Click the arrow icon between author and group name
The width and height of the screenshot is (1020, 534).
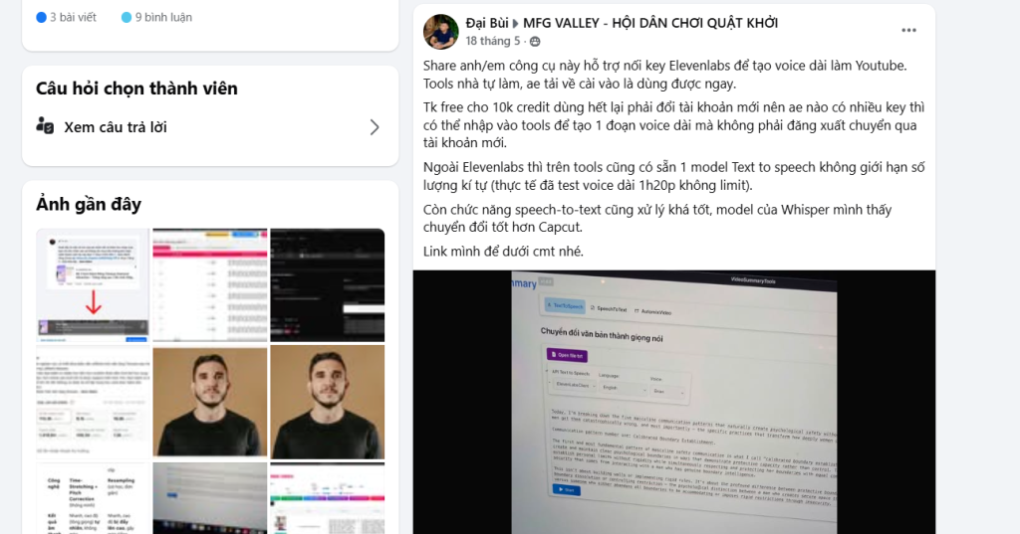pos(515,24)
